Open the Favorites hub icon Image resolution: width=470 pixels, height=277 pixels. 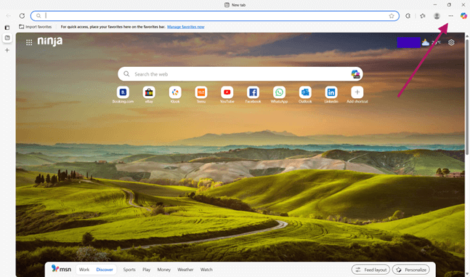[423, 16]
